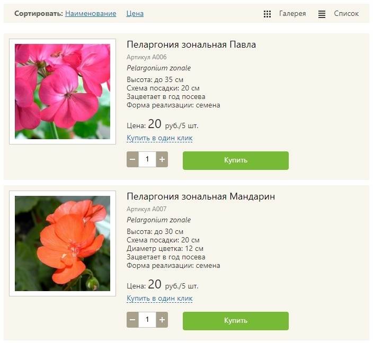Focus quantity field of Мандарин product
Screen dimensions: 373x343
click(x=147, y=320)
